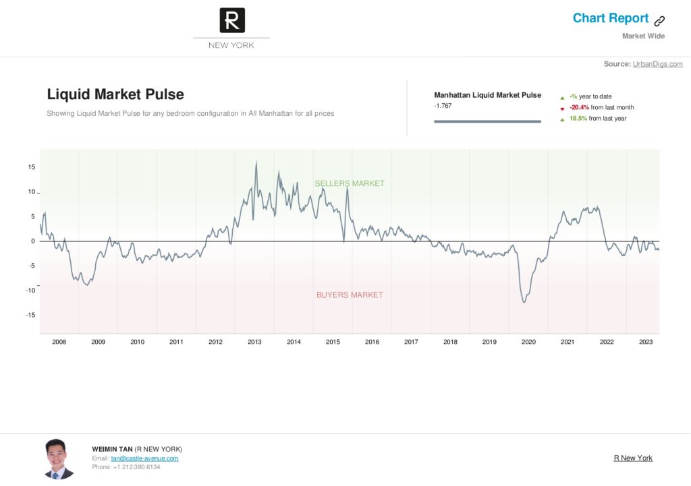Click the green from-last-year up arrow
The width and height of the screenshot is (691, 486).
click(562, 120)
